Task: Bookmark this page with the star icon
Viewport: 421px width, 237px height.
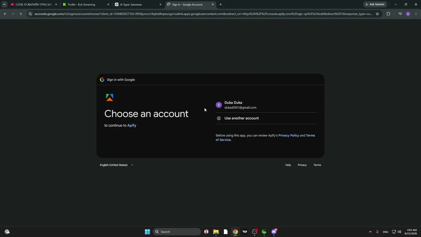Action: 377,14
